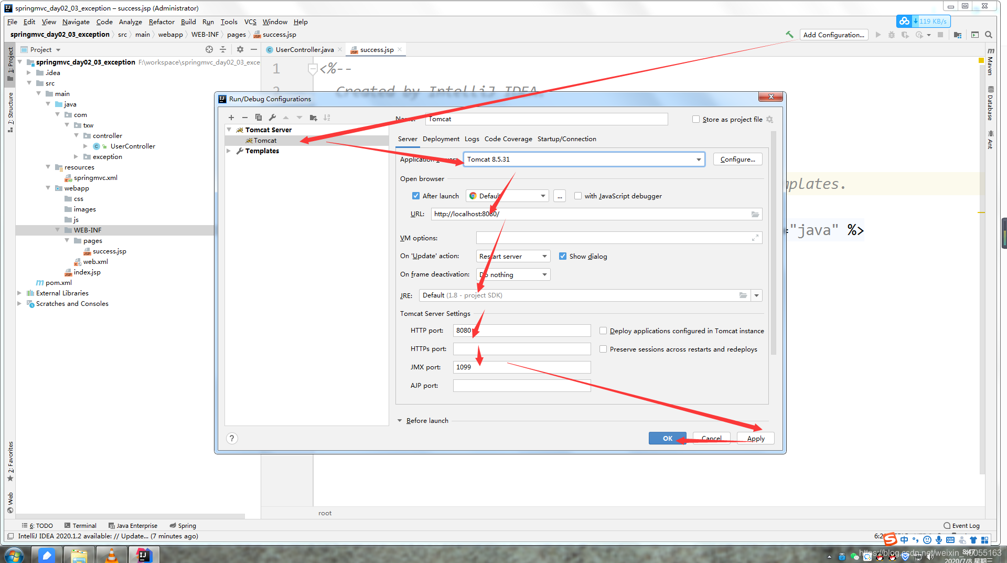
Task: Click the dialog vertical scrollbar
Action: pos(773,244)
